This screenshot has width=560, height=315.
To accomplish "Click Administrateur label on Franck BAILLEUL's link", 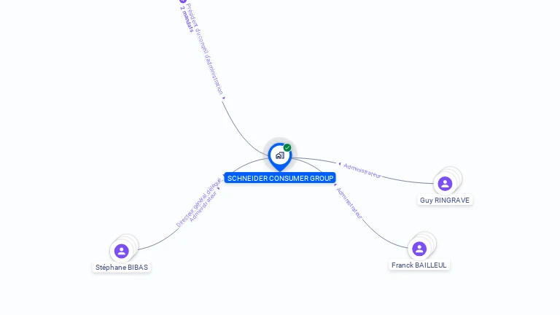I will point(349,203).
